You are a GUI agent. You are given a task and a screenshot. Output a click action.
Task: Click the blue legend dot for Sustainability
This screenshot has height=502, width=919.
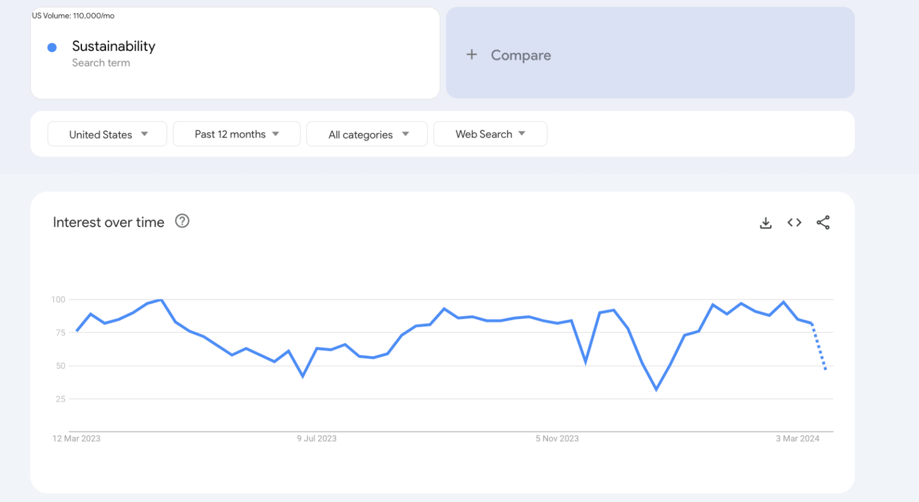pos(52,47)
